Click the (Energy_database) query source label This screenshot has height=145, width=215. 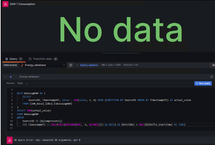[x=29, y=77]
